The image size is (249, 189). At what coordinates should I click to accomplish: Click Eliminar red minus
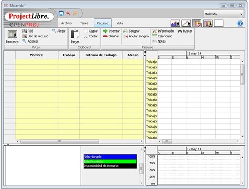point(111,36)
